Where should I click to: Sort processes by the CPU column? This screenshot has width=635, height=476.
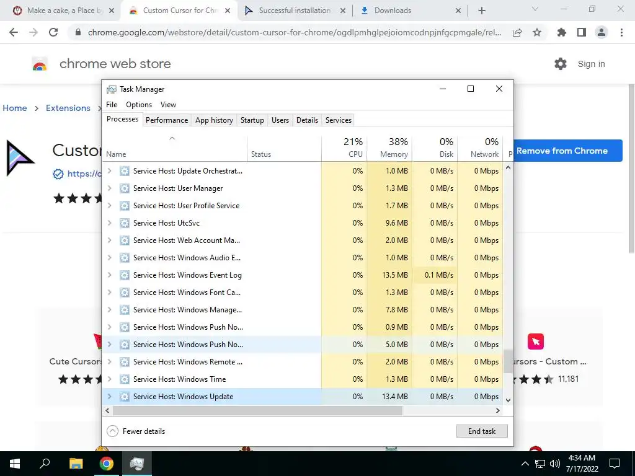point(345,148)
